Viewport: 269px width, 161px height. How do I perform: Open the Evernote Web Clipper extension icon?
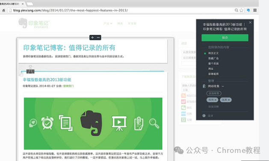(x=248, y=10)
